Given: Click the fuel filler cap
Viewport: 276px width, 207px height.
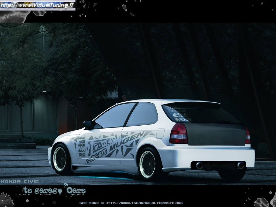Looking at the screenshot, I should pos(160,133).
